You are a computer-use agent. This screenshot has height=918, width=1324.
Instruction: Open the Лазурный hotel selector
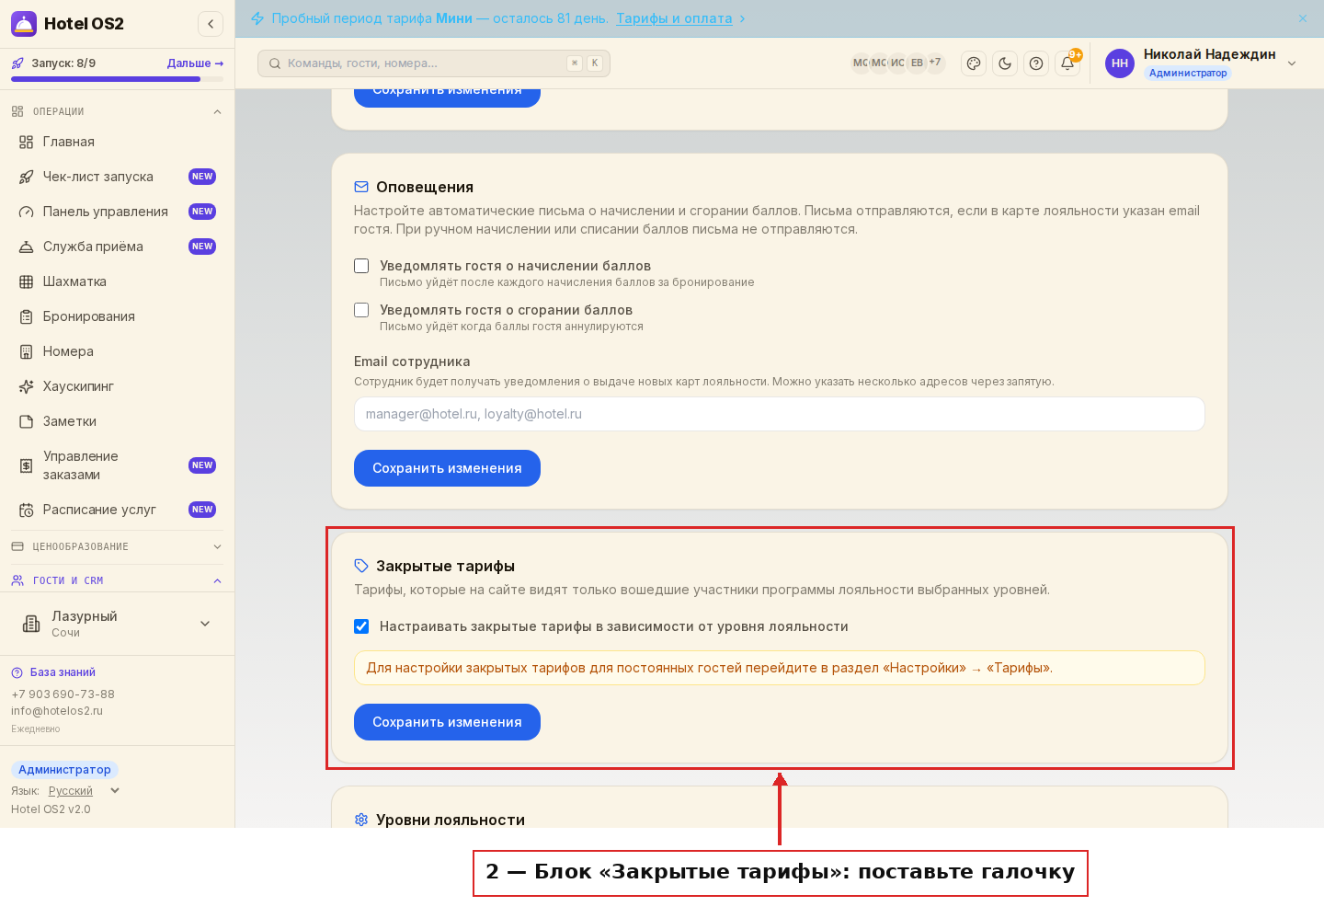point(117,624)
